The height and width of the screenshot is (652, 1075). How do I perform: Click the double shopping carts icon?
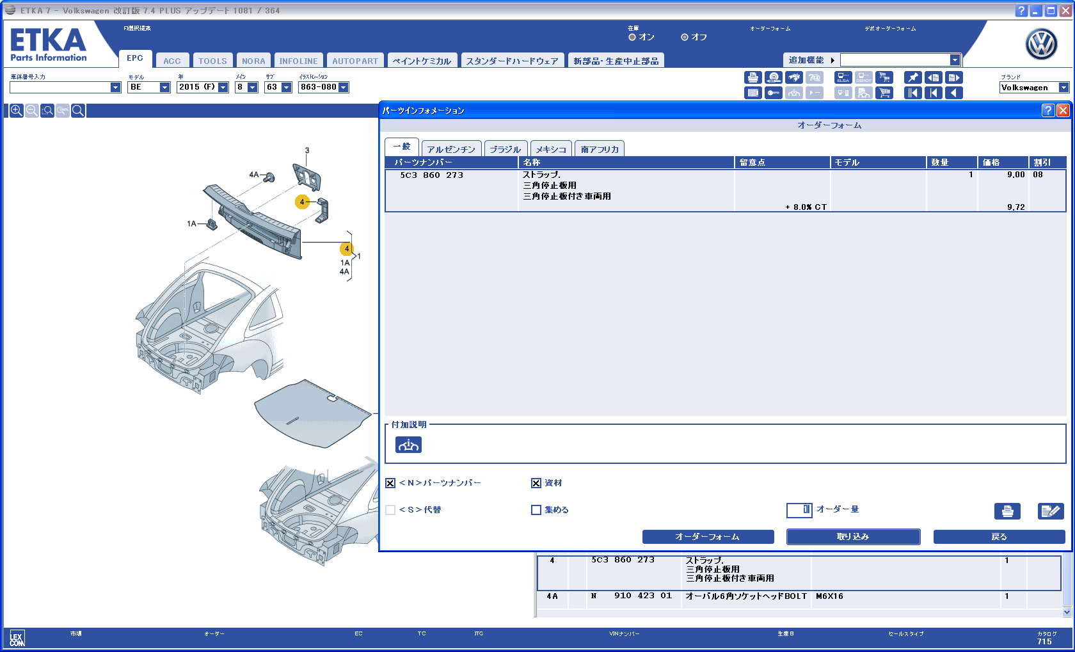pos(884,77)
